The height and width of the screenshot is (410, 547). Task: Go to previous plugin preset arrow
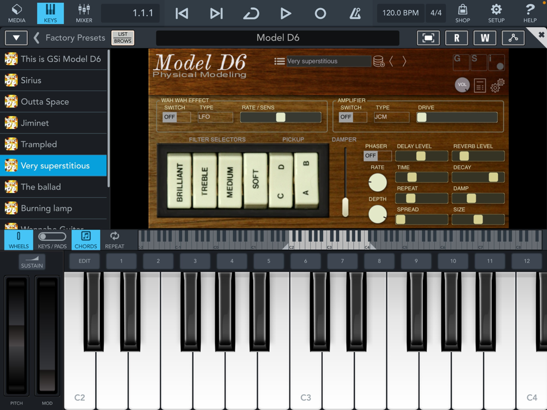(392, 61)
